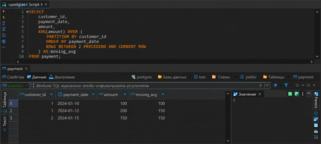Select the payment result tab
Screen dimensions: 321x144
pos(15,69)
